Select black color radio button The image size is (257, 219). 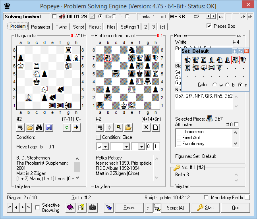pyautogui.click(x=227, y=85)
